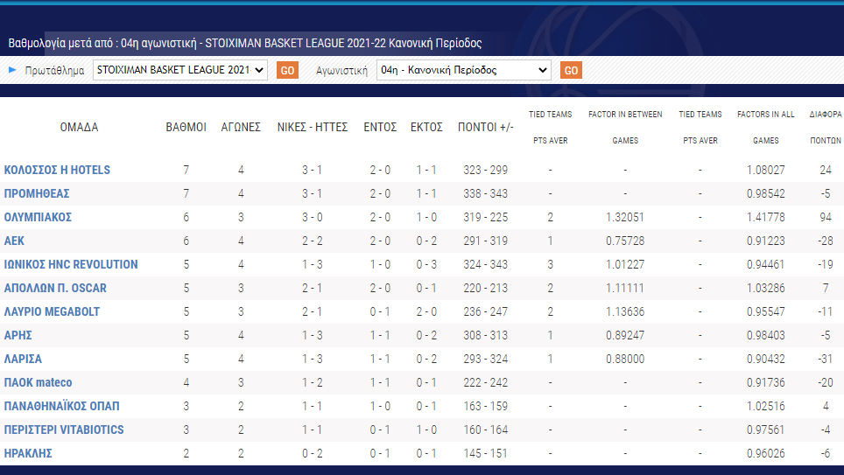
Task: Select factor value 1.13636
Action: click(625, 312)
